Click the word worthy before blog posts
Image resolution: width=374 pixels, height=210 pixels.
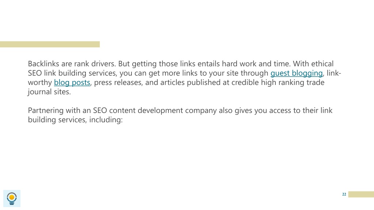40,82
